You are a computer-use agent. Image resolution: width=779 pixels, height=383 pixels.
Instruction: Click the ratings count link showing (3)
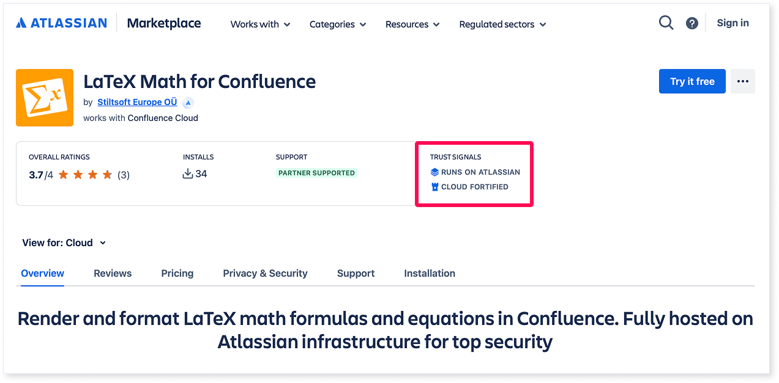pos(124,174)
